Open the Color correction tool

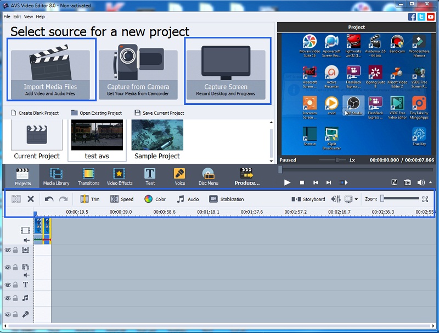(155, 199)
